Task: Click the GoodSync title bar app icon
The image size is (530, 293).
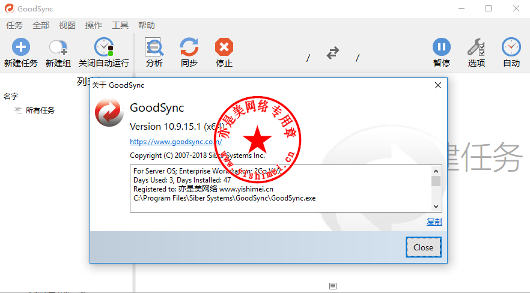Action: click(x=10, y=8)
